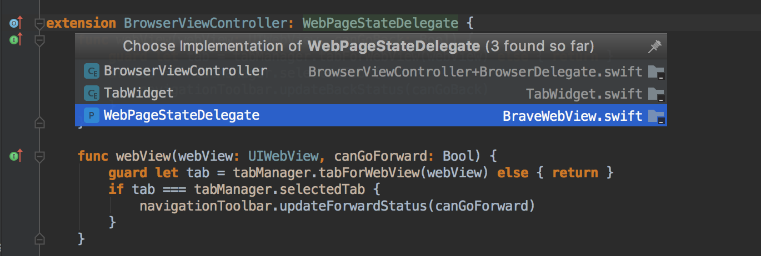Viewport: 761px width, 256px height.
Task: Click the green implements gutter icon under extension line
Action: click(15, 39)
